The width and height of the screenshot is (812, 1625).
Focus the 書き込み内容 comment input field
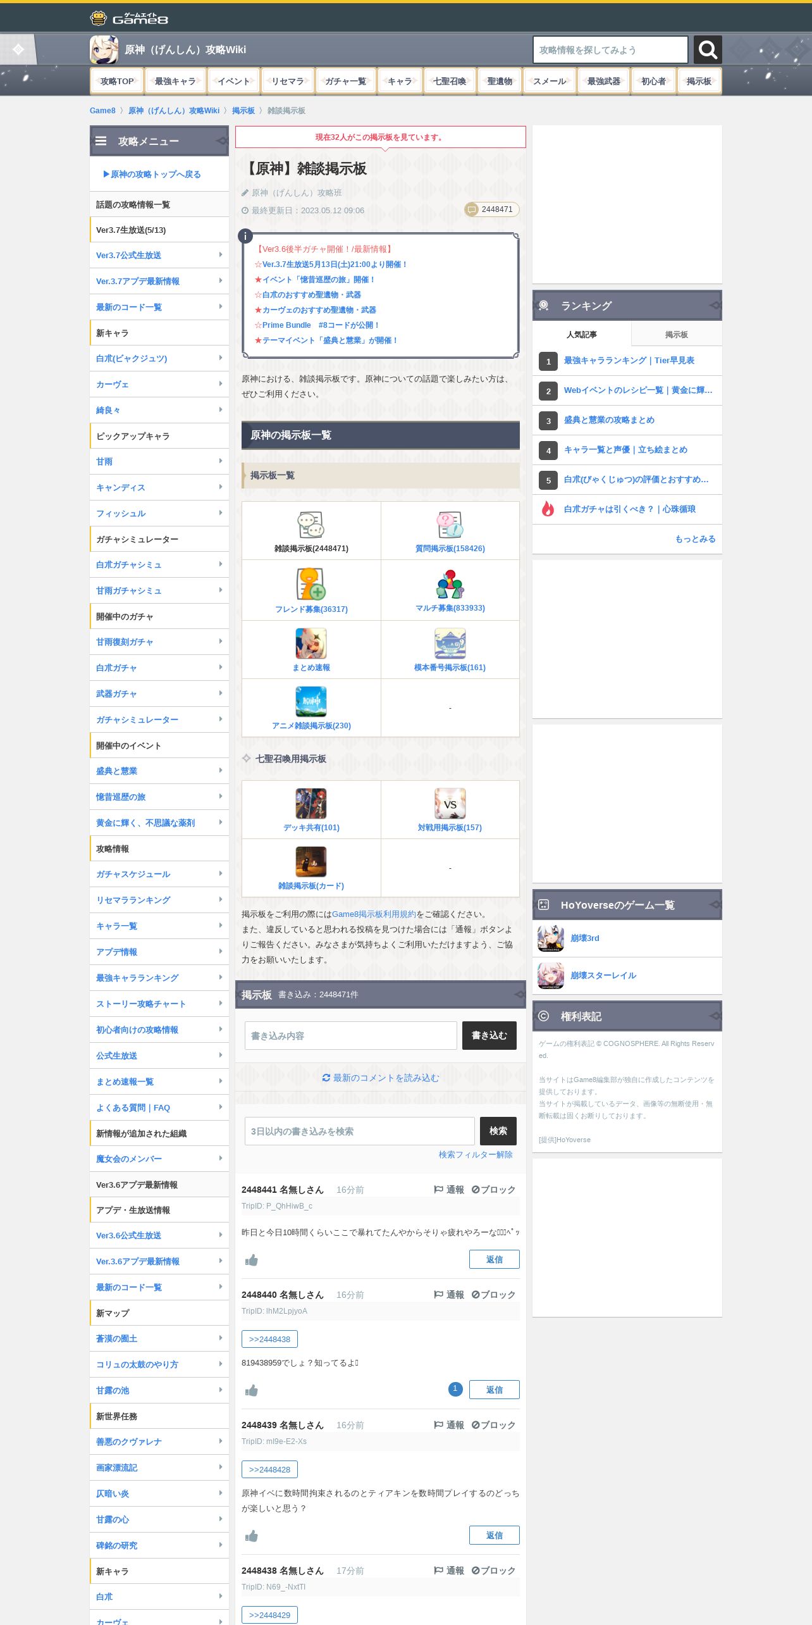(351, 1035)
